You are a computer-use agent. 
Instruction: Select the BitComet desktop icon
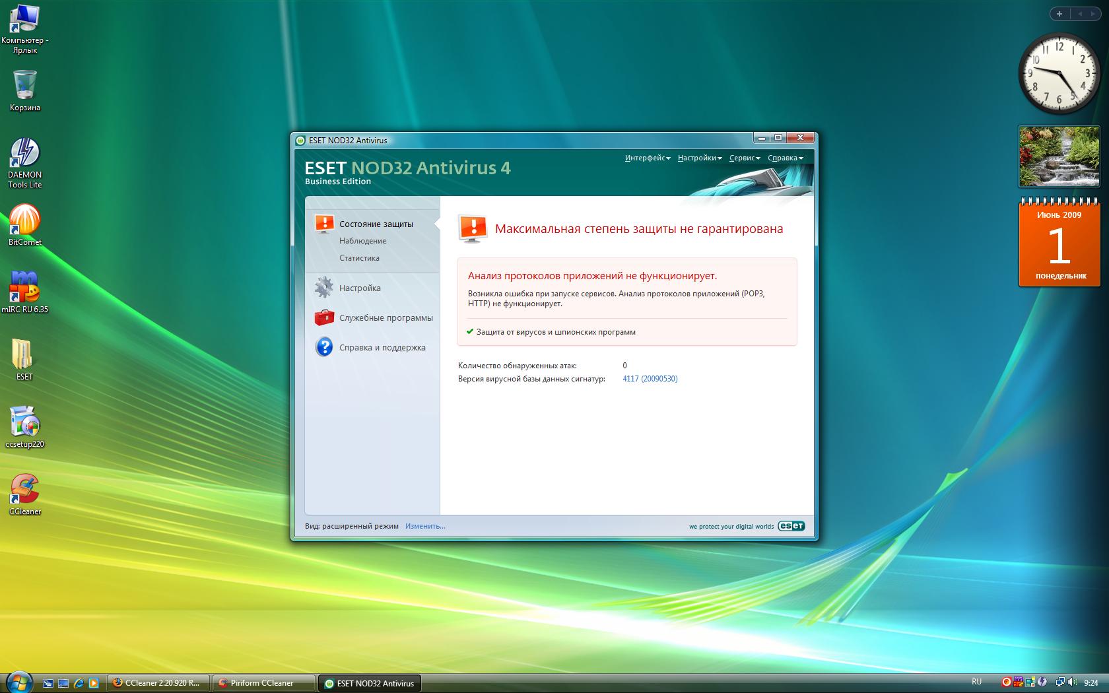[25, 224]
